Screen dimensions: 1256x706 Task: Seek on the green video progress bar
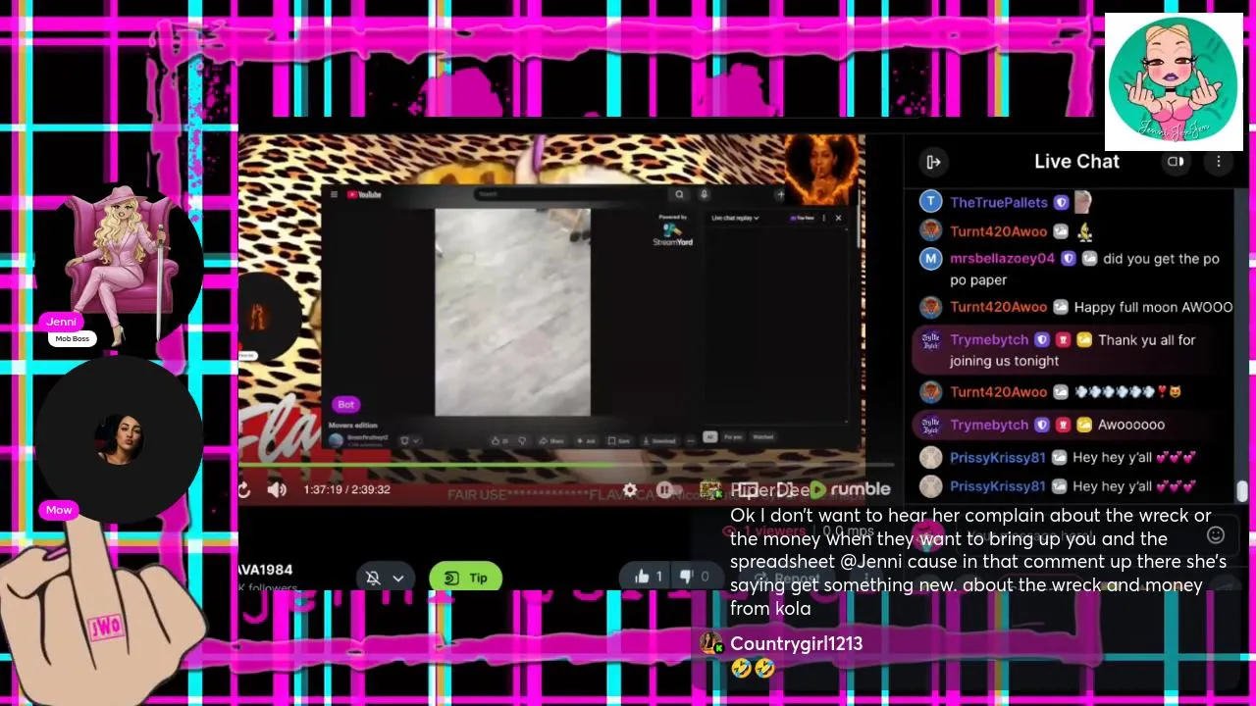pos(565,464)
